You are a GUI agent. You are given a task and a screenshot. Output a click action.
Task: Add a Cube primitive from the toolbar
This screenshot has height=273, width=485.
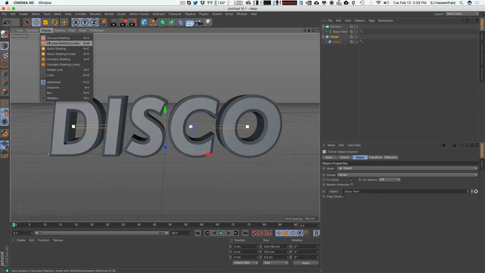point(144,22)
